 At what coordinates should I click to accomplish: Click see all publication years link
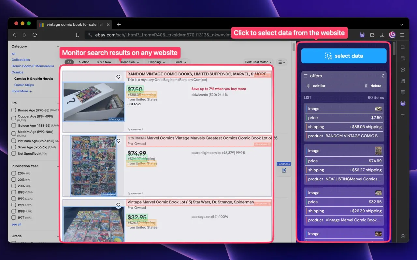[16, 224]
